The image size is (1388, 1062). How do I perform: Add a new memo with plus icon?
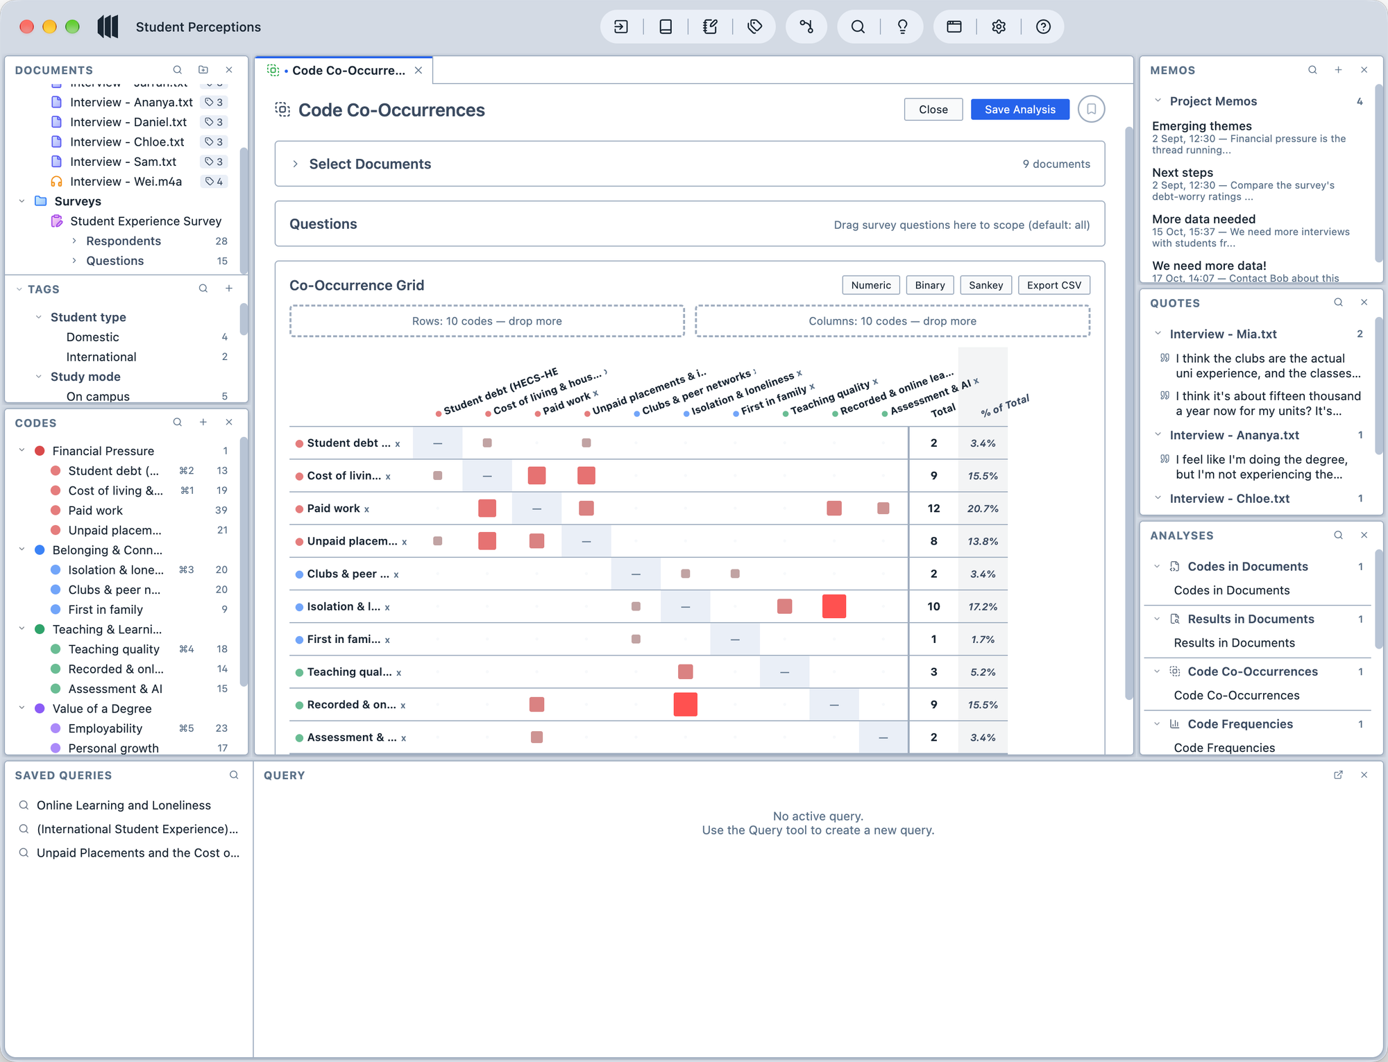coord(1338,70)
